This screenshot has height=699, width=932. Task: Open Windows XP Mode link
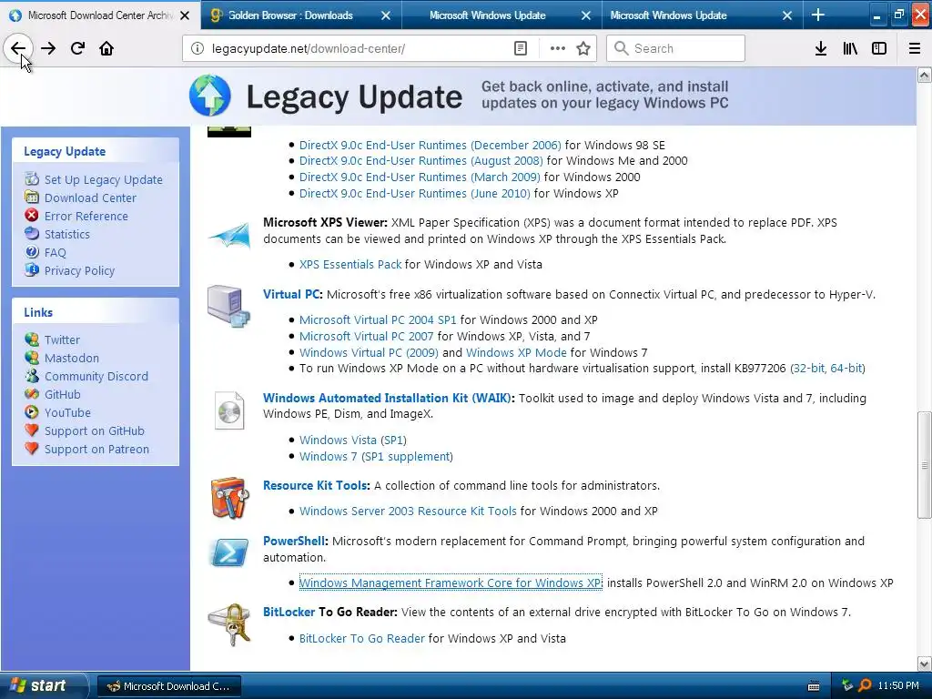click(517, 352)
